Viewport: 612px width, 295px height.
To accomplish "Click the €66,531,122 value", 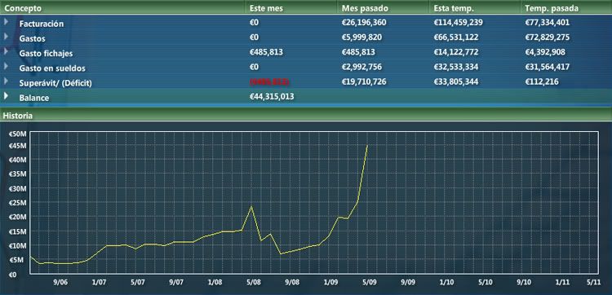I will tap(456, 37).
